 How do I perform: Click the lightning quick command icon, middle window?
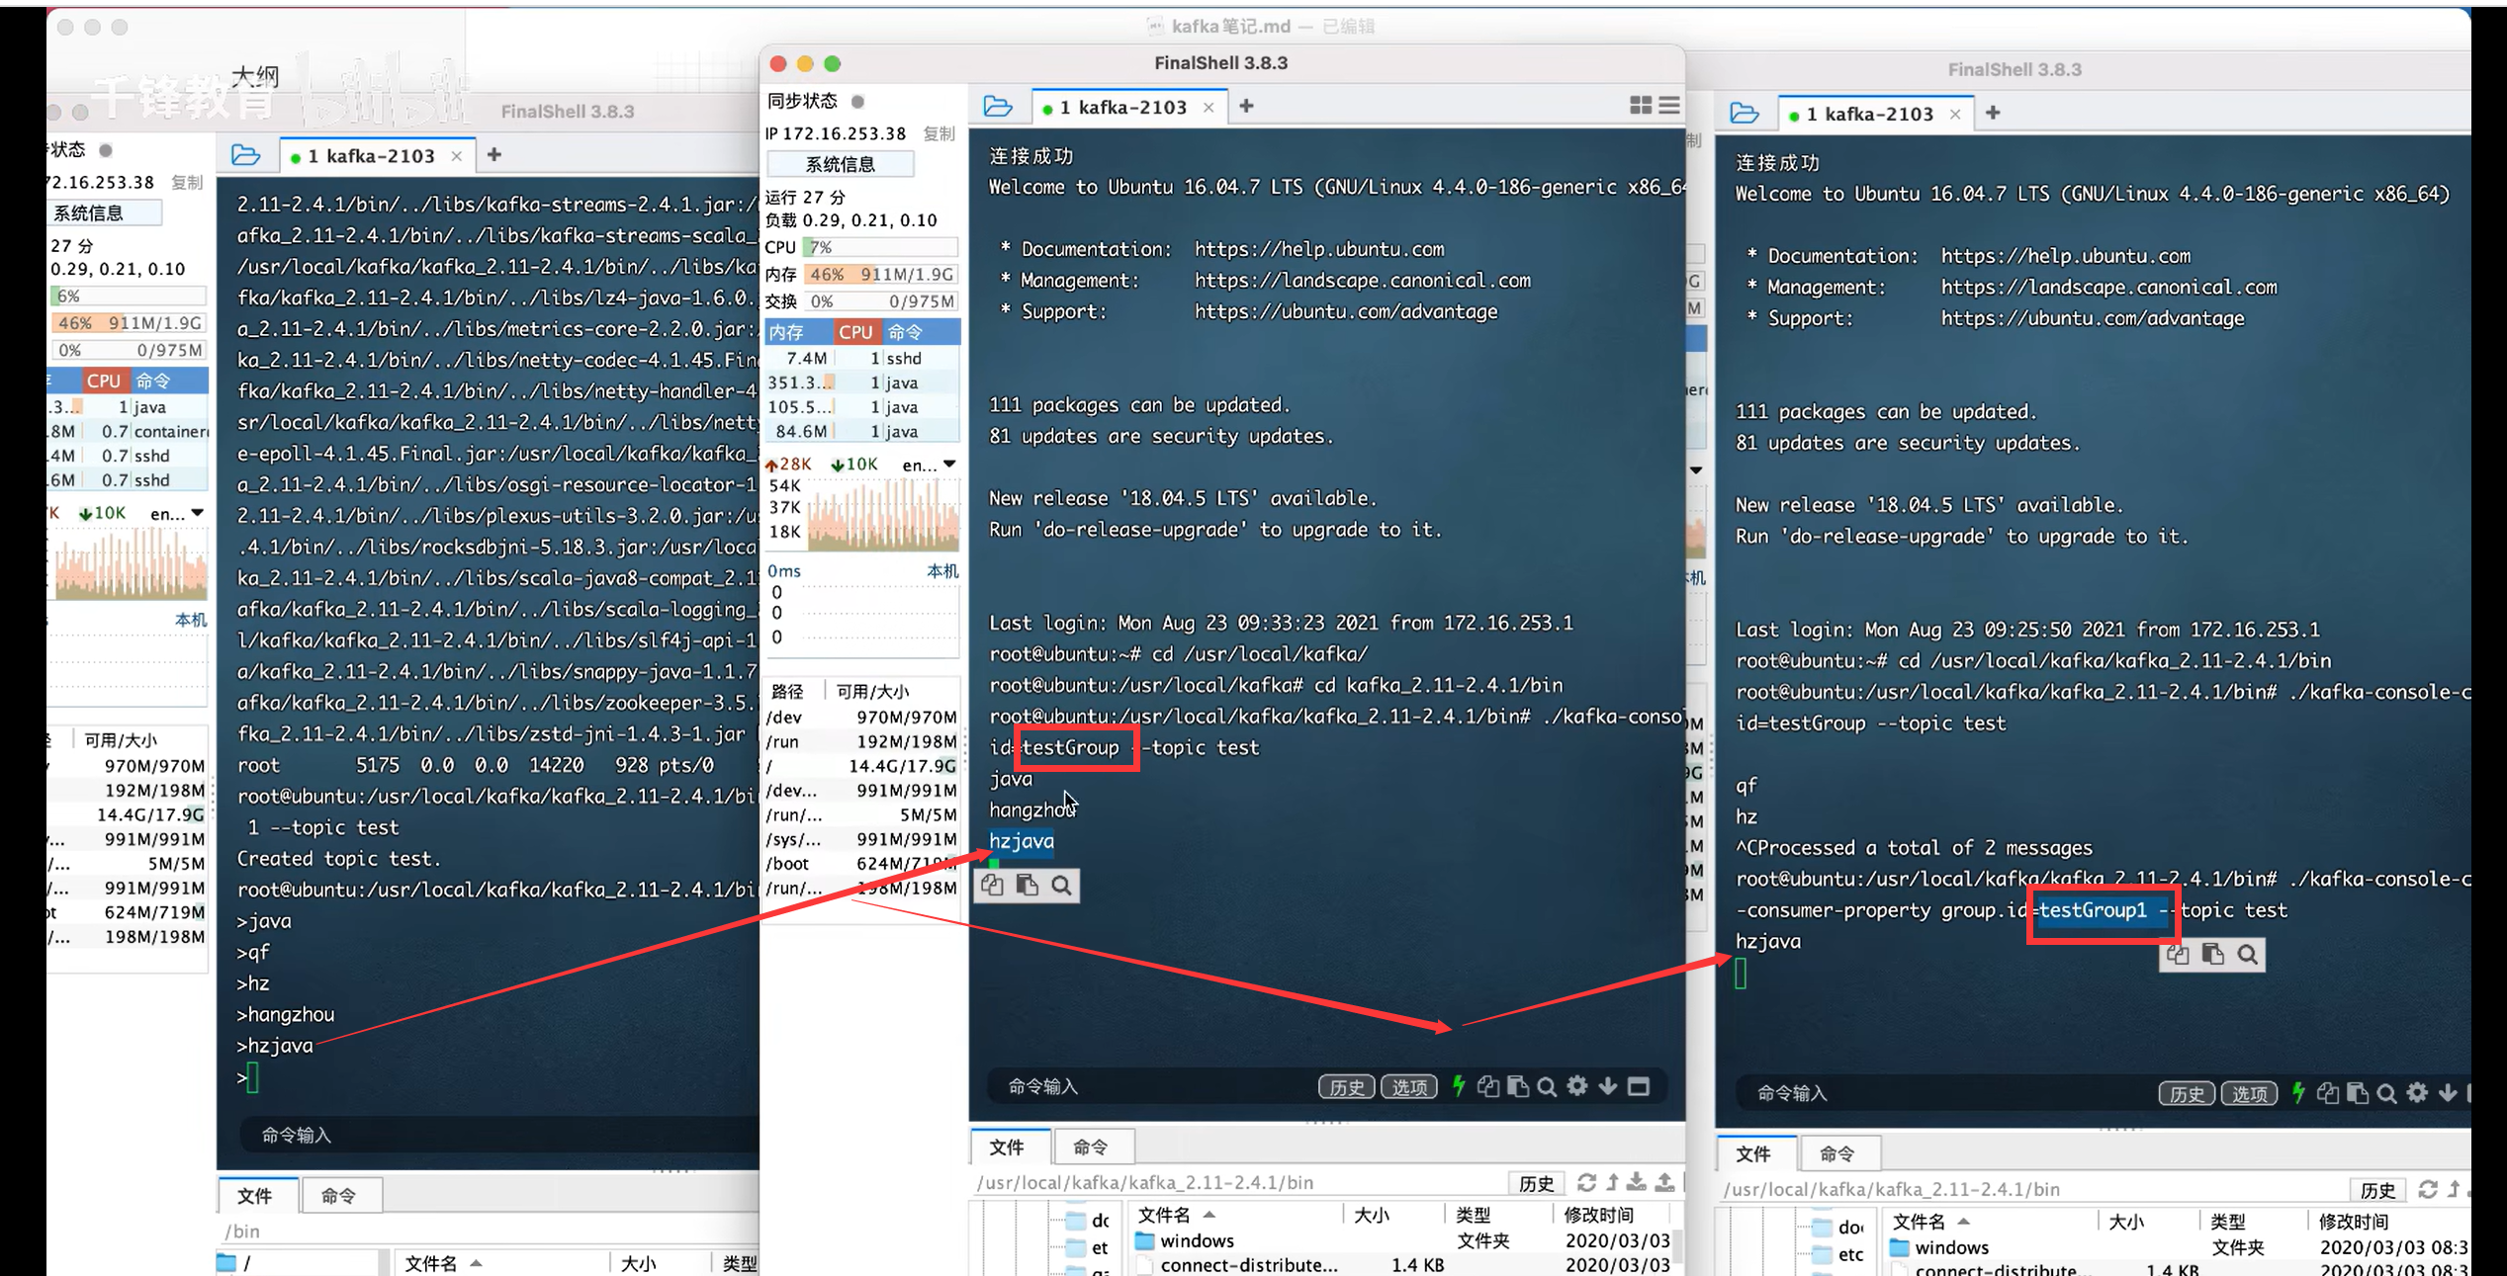1459,1086
